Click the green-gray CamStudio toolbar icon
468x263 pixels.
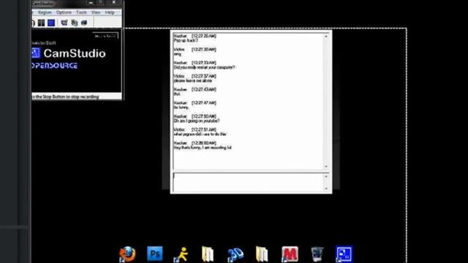75,23
